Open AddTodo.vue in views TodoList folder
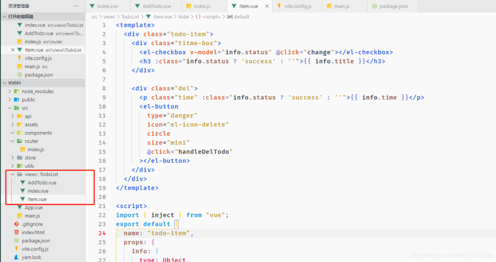Viewport: 496px width, 262px height. coord(42,183)
